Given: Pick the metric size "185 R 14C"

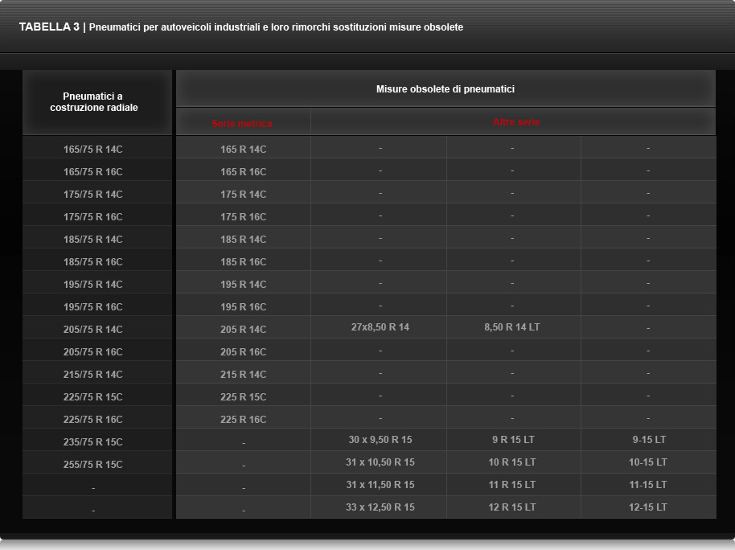Looking at the screenshot, I should click(x=244, y=239).
